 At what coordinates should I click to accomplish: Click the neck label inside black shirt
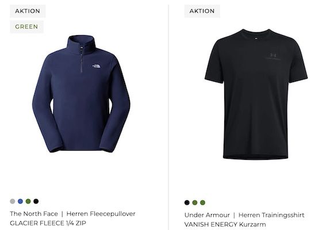coord(255,39)
